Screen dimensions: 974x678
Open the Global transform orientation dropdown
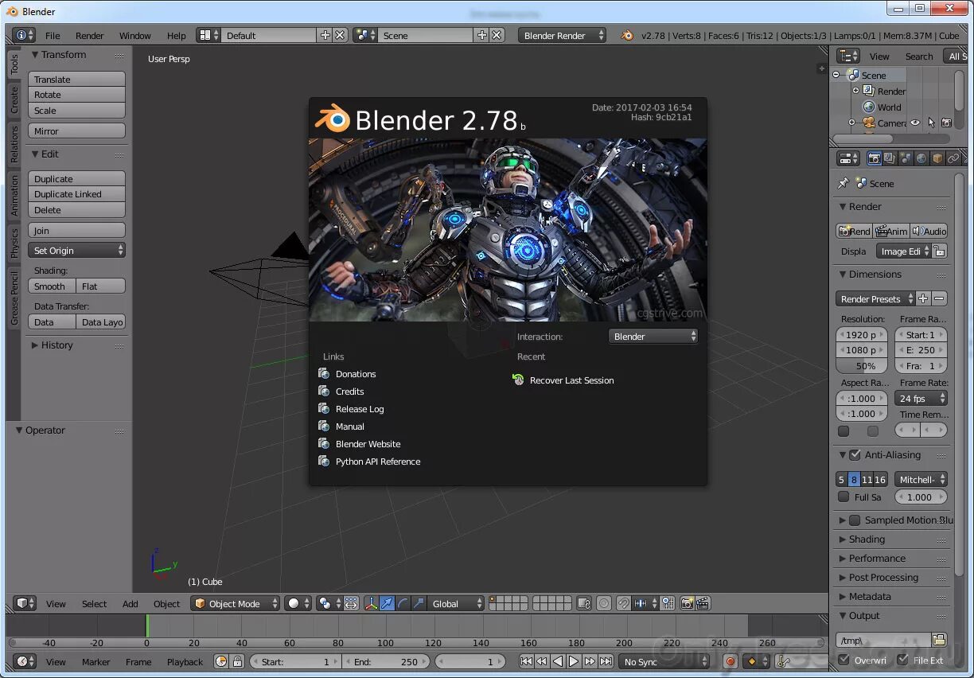coord(456,603)
